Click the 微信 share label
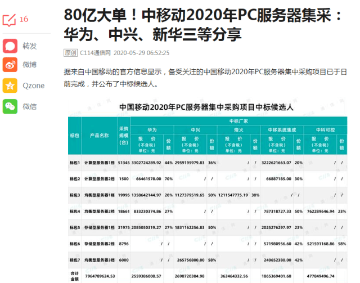Screen dimensions: 360x283 29,106
